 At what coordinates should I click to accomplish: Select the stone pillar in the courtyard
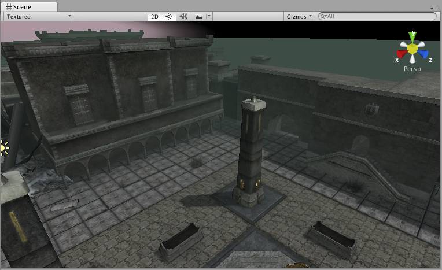[252, 150]
